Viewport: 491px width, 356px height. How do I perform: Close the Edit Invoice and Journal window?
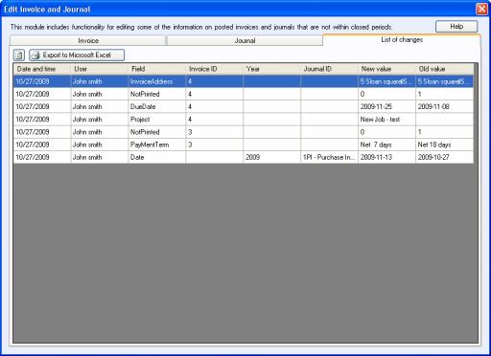[481, 10]
